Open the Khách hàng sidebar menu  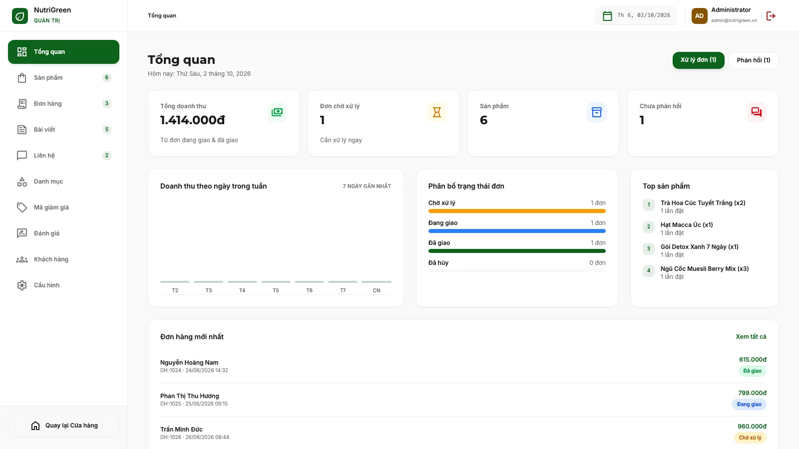pos(63,259)
